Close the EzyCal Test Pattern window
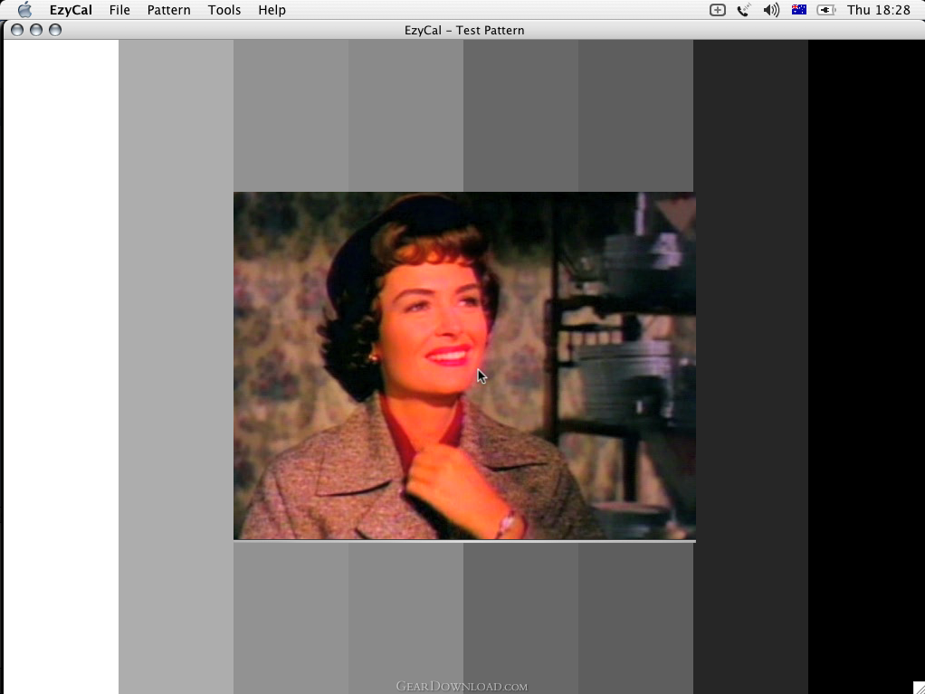925x694 pixels. [17, 30]
